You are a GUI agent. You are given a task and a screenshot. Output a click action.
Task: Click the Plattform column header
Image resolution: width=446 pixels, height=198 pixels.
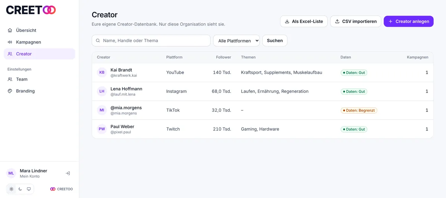click(174, 57)
